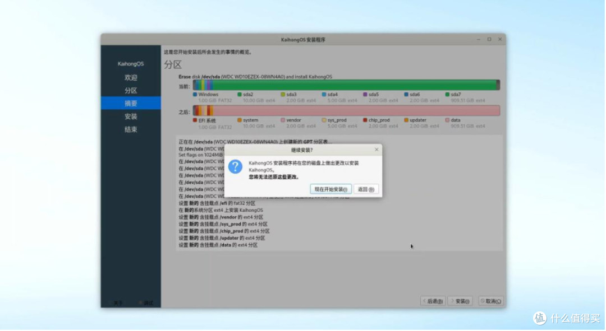
Task: Click the line about /vendor mount point
Action: point(221,217)
